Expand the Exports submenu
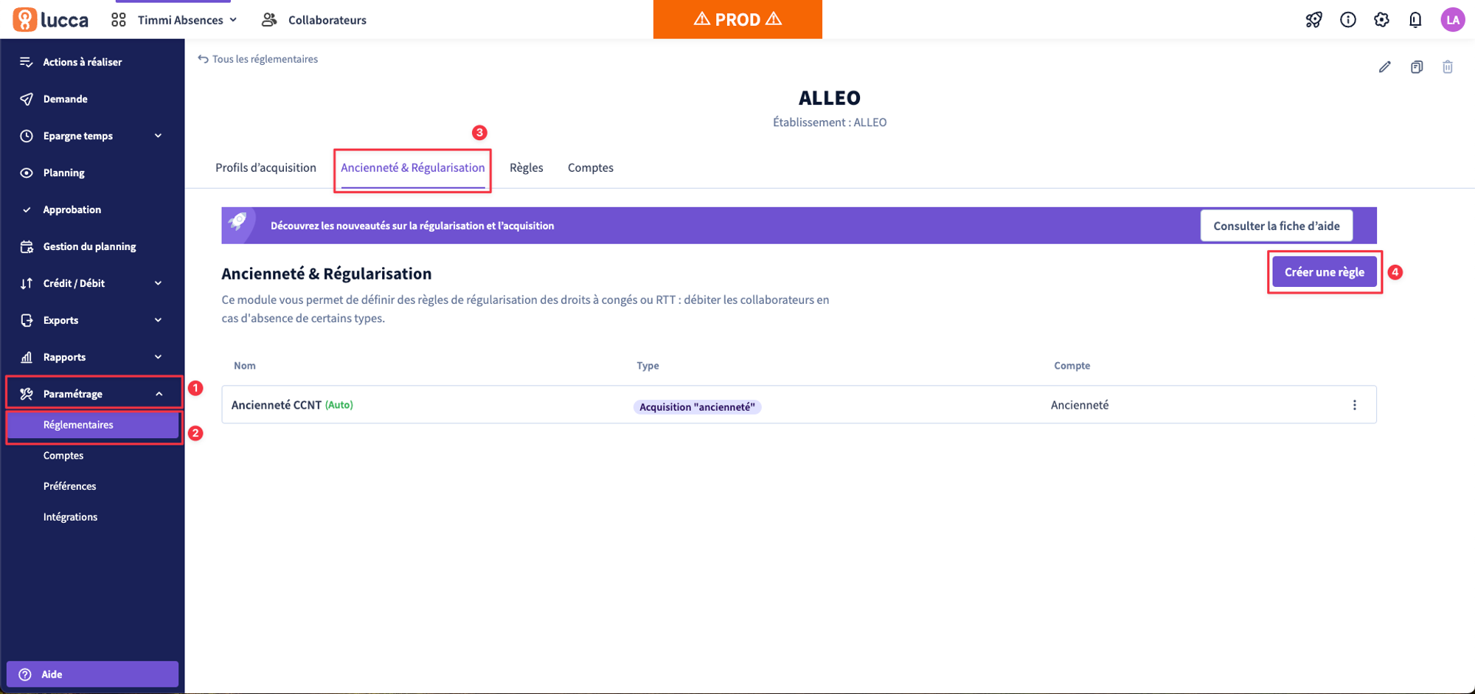 (x=158, y=320)
